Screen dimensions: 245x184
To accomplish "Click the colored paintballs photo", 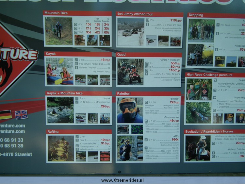I will pos(137,129).
